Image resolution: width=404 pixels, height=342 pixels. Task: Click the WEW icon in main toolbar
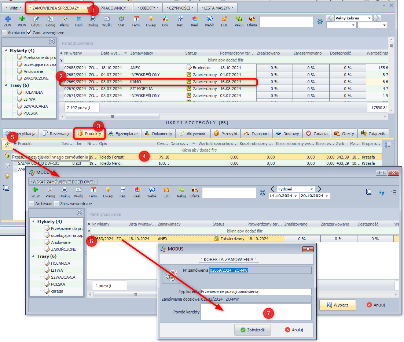(x=22, y=19)
